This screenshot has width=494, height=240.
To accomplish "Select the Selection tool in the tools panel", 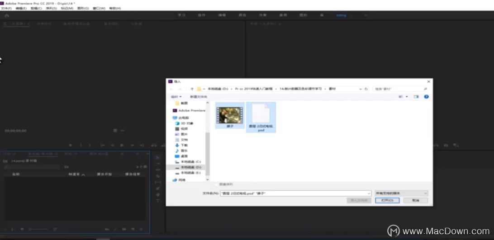I will 158,158.
